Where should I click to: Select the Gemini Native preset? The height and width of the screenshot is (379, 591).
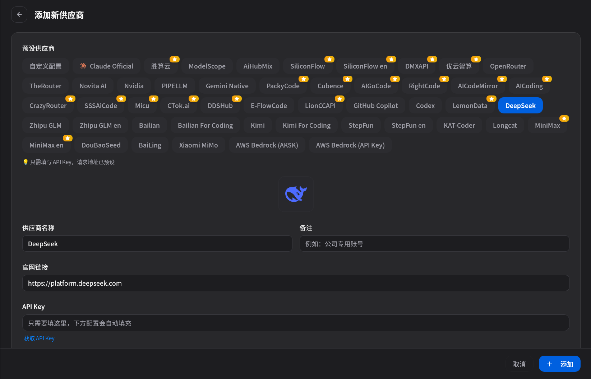point(227,86)
